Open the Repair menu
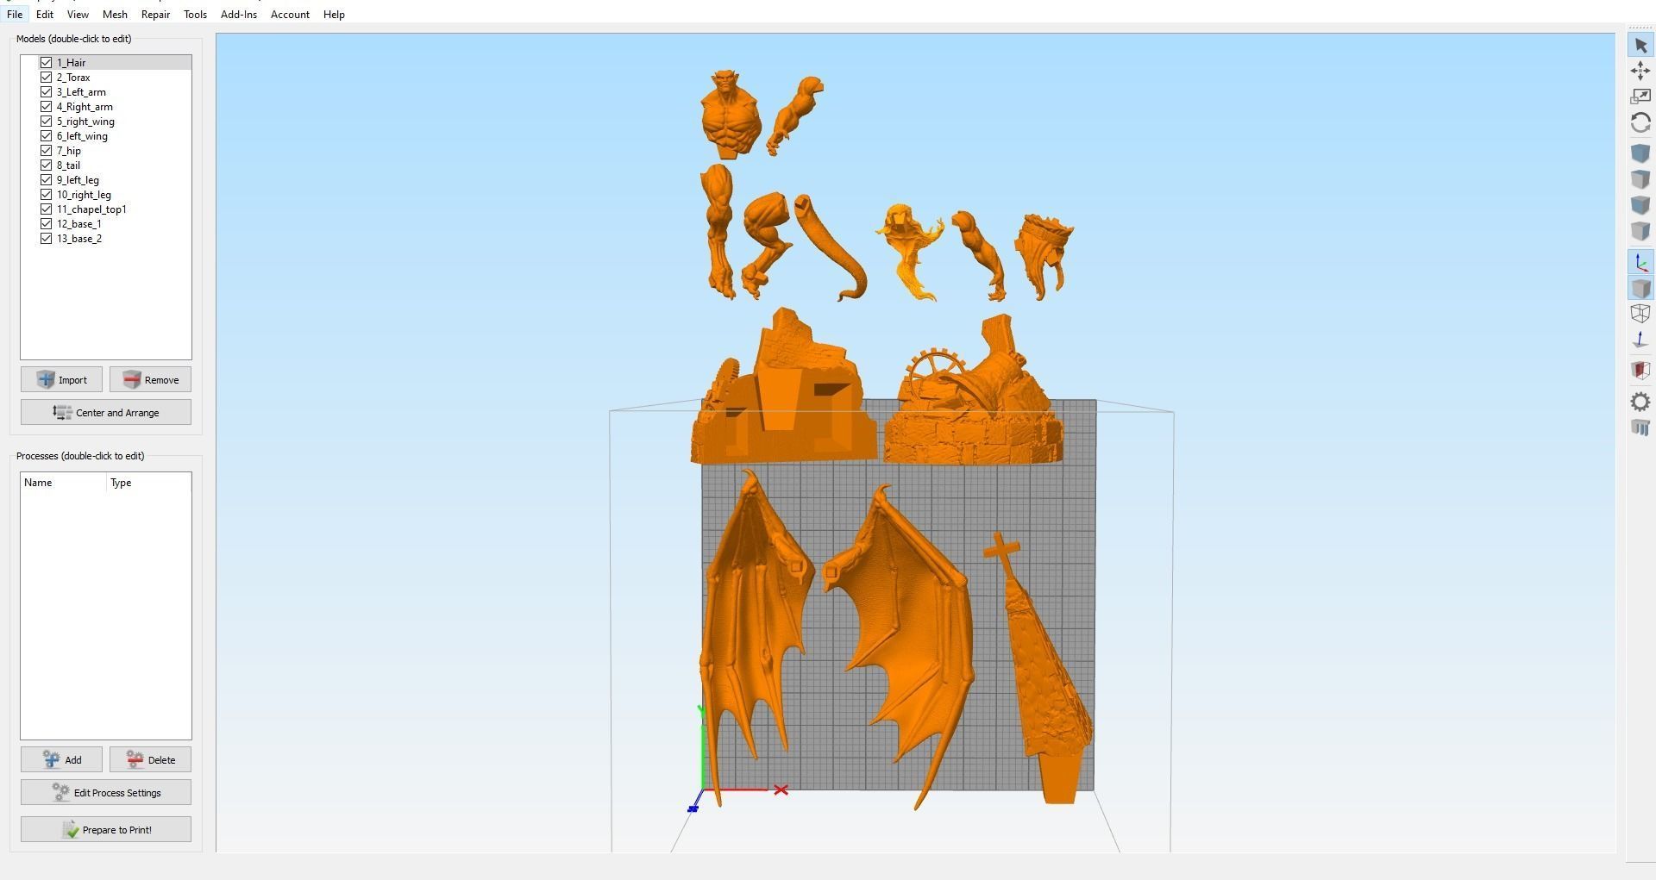Viewport: 1656px width, 880px height. tap(155, 15)
